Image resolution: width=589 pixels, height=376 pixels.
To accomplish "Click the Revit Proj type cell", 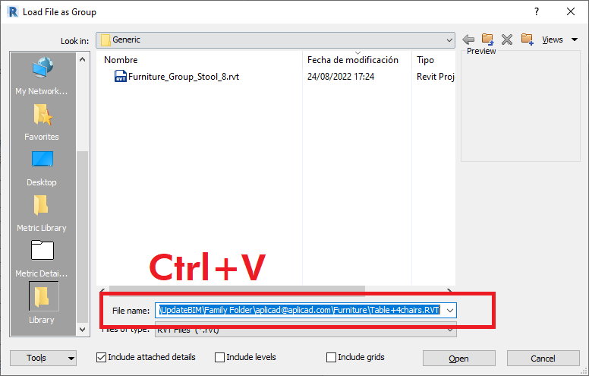I will (x=436, y=77).
